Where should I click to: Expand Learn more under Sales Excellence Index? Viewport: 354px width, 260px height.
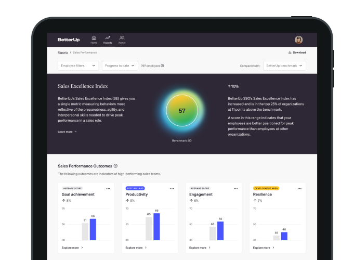click(x=68, y=132)
